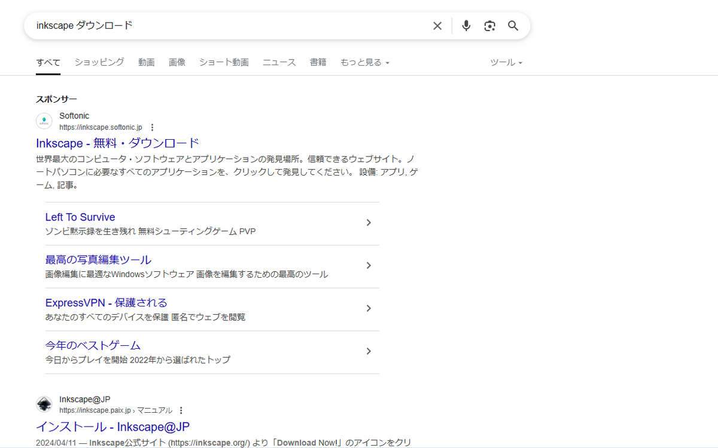Open the 今年のベストゲーム link

pos(93,346)
